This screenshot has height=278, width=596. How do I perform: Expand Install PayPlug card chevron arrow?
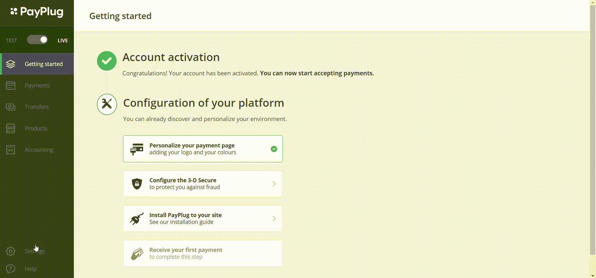point(274,218)
